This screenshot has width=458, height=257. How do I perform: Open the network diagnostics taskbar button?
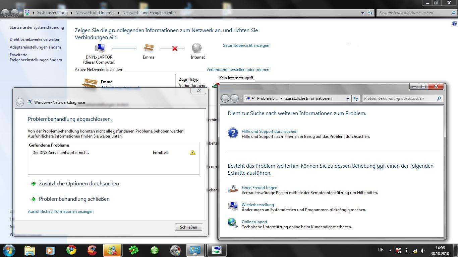[x=217, y=250]
